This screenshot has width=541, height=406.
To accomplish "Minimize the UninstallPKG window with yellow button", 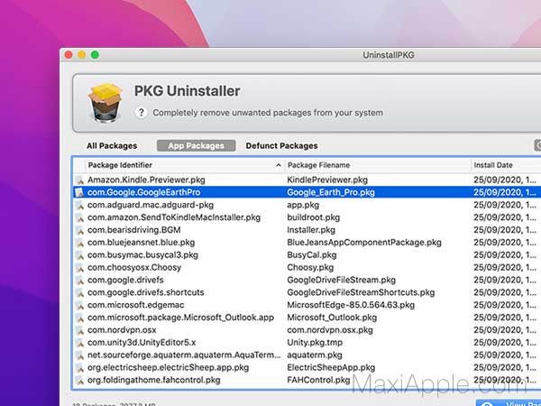I will point(82,54).
